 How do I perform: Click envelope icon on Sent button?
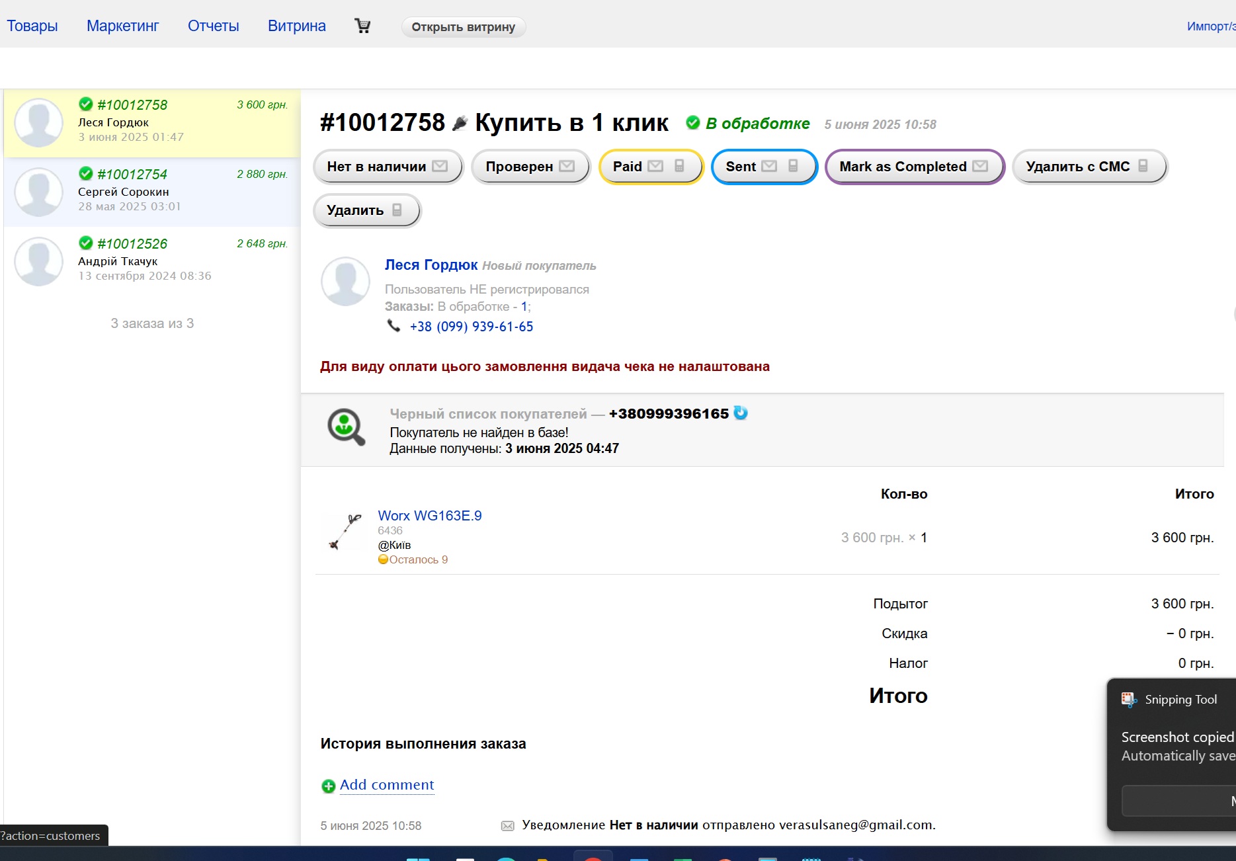tap(769, 166)
